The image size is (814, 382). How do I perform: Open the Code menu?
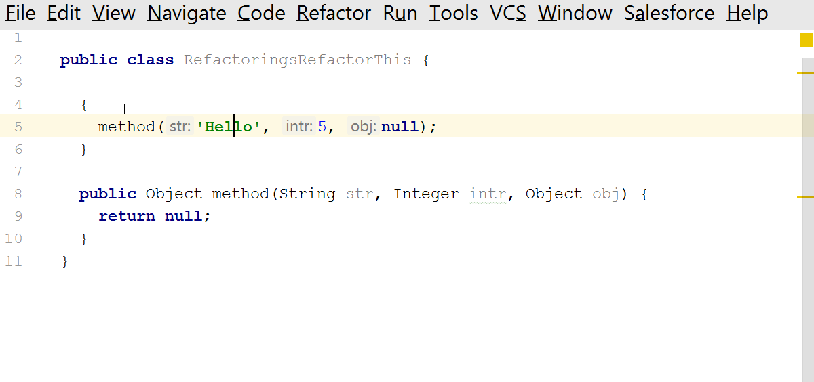pos(261,13)
